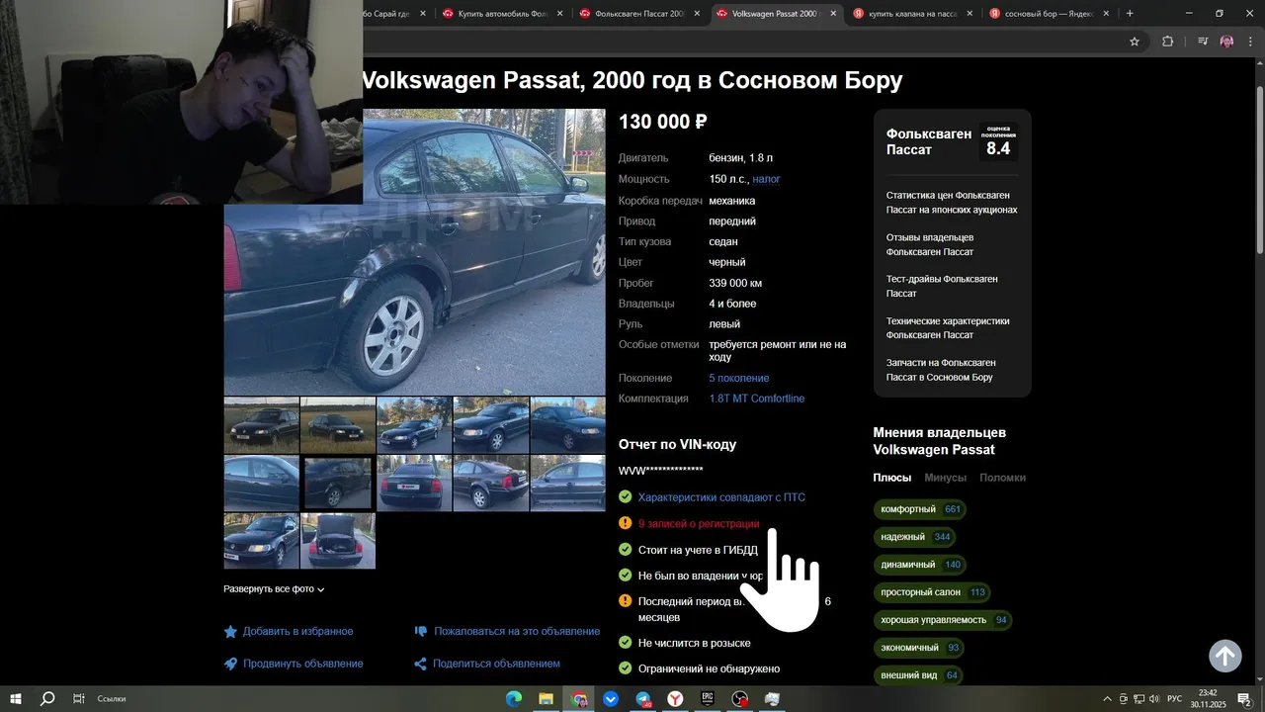Close the Volkswagen Passat 2000 tab
This screenshot has height=712, width=1265.
833,14
